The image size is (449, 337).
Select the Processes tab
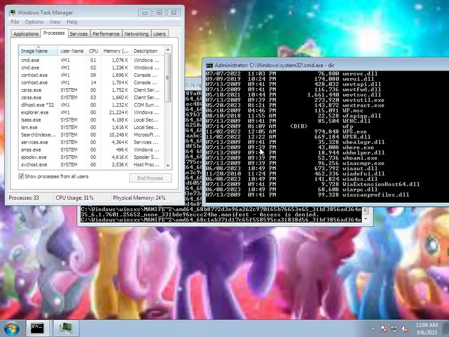[54, 33]
